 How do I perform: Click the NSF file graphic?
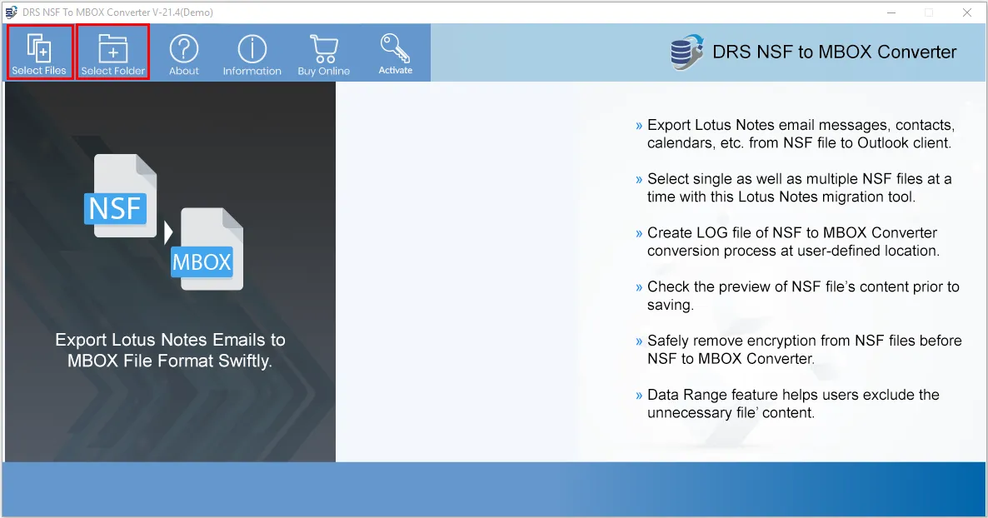pyautogui.click(x=121, y=196)
